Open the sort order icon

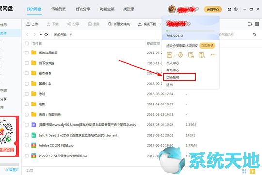tap(250, 24)
